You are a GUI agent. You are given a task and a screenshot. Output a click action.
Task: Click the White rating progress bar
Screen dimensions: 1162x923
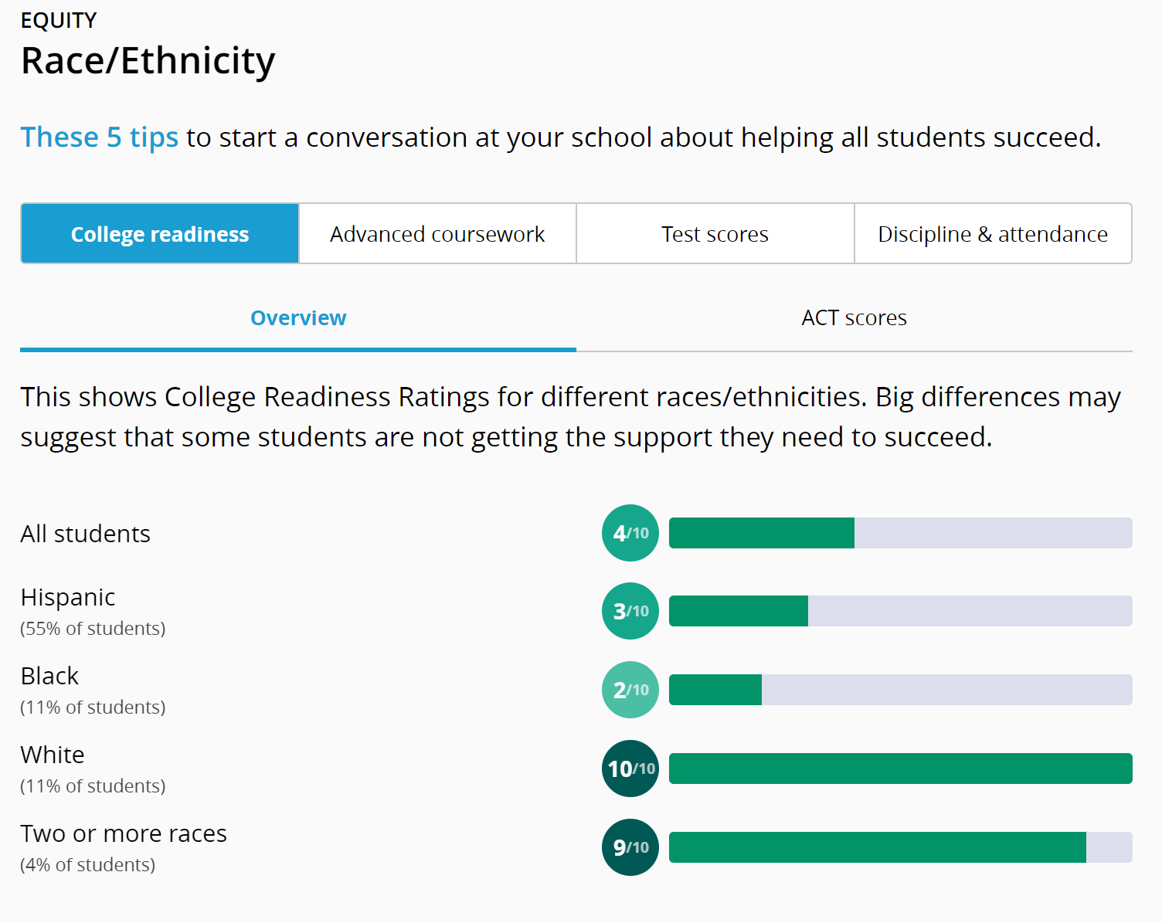pos(900,769)
